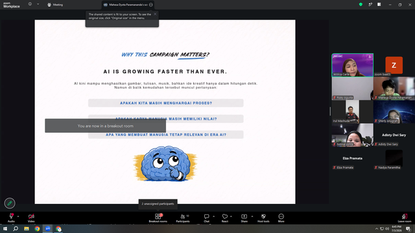Select Jessica Carla's video tile
Image resolution: width=415 pixels, height=233 pixels.
(353, 65)
